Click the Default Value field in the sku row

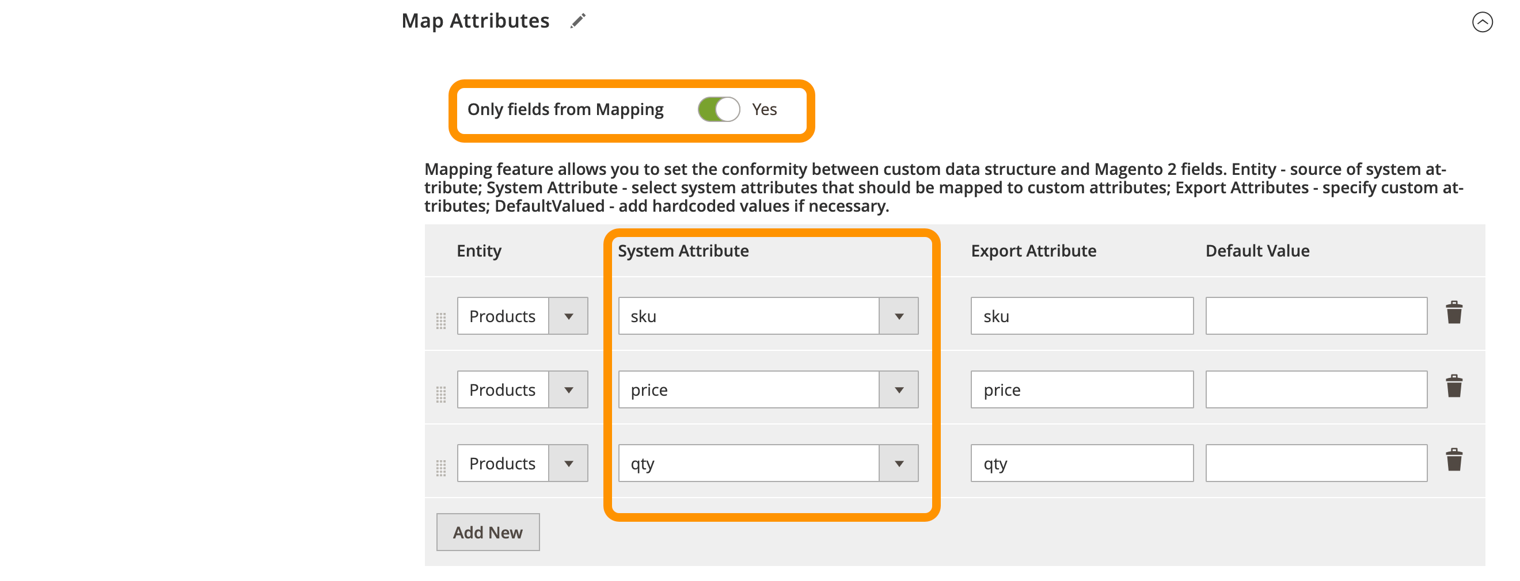[1316, 316]
